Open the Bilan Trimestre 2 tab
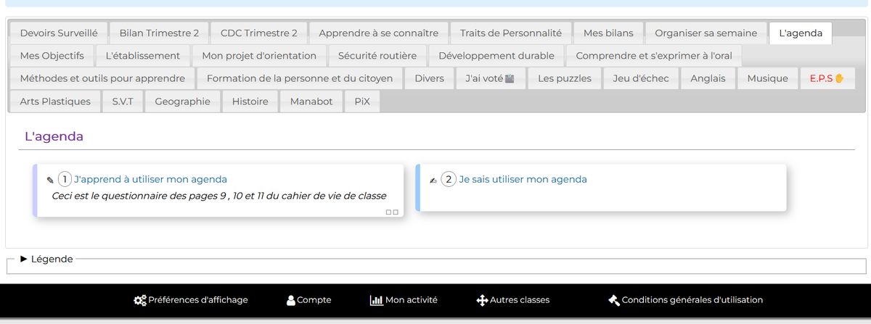 pos(159,33)
